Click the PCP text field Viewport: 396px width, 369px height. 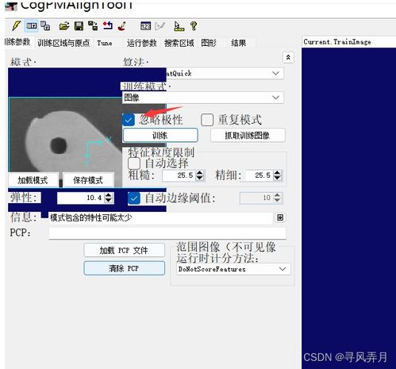tap(167, 233)
